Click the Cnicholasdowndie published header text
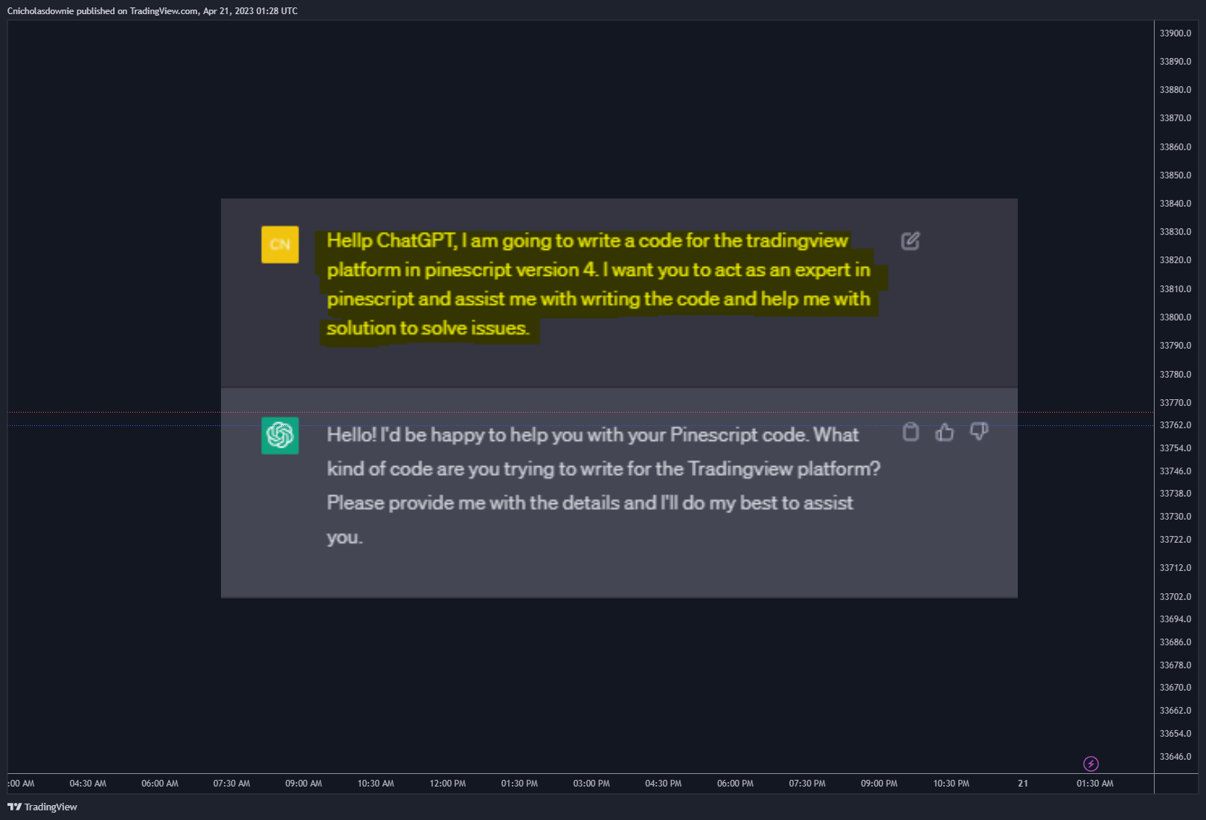Viewport: 1206px width, 820px height. click(x=153, y=11)
